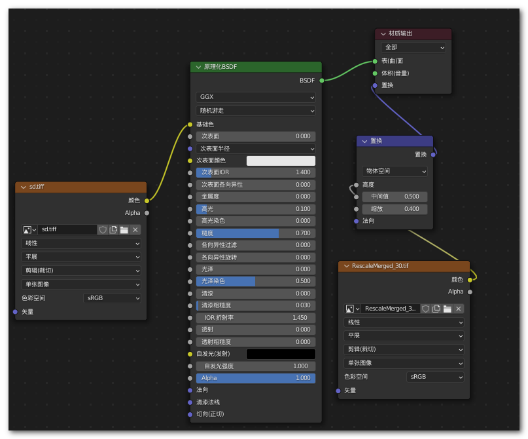This screenshot has width=528, height=439.
Task: Click the 置换 input socket on material output node
Action: 375,85
